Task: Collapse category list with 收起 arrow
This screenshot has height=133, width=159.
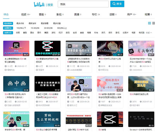Action: 149,33
